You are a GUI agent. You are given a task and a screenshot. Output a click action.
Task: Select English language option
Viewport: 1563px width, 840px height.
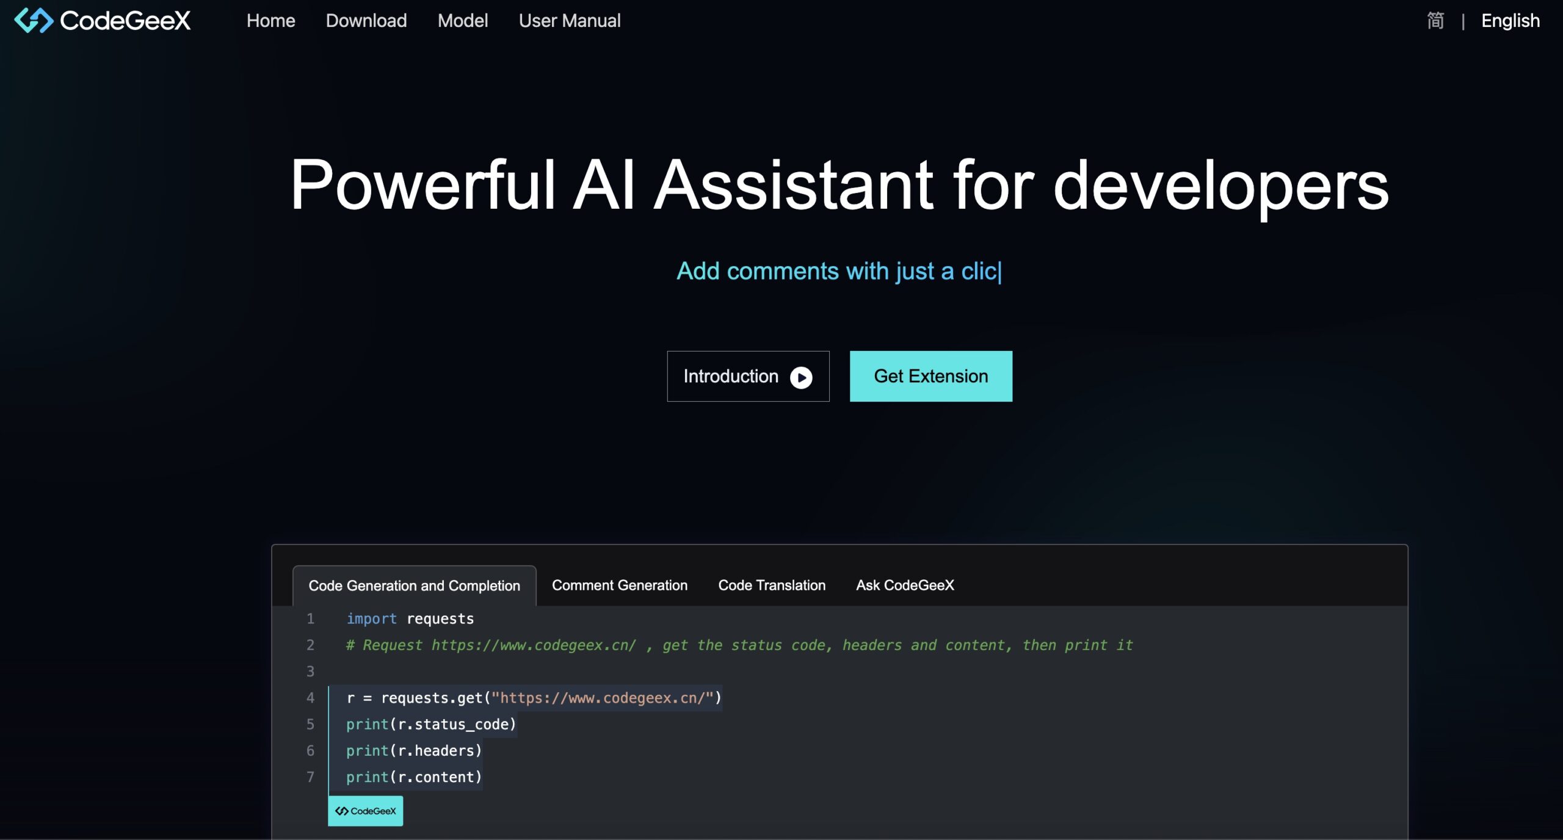click(x=1510, y=21)
